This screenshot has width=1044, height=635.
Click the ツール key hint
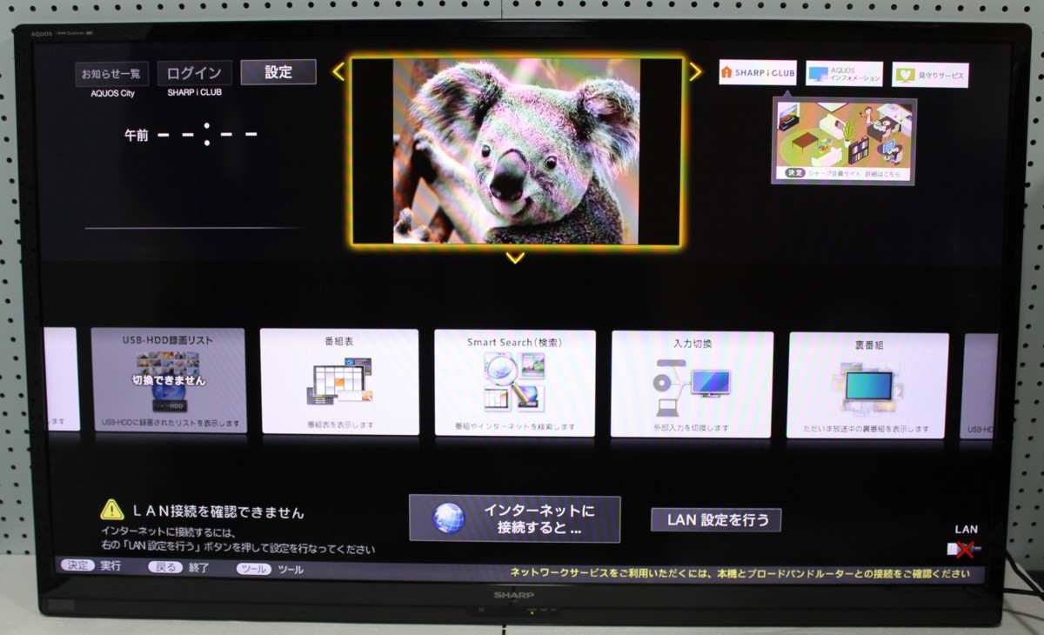253,569
